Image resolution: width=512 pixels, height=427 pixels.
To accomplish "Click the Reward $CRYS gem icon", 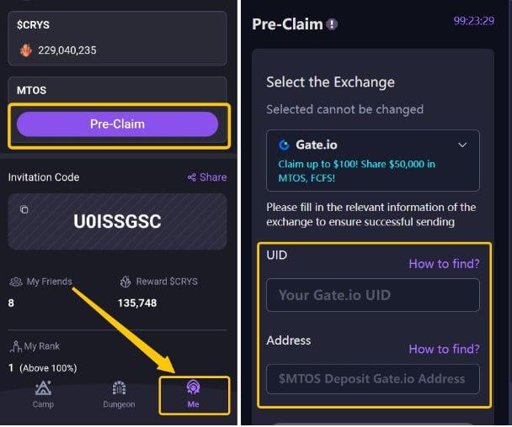I will pyautogui.click(x=125, y=282).
